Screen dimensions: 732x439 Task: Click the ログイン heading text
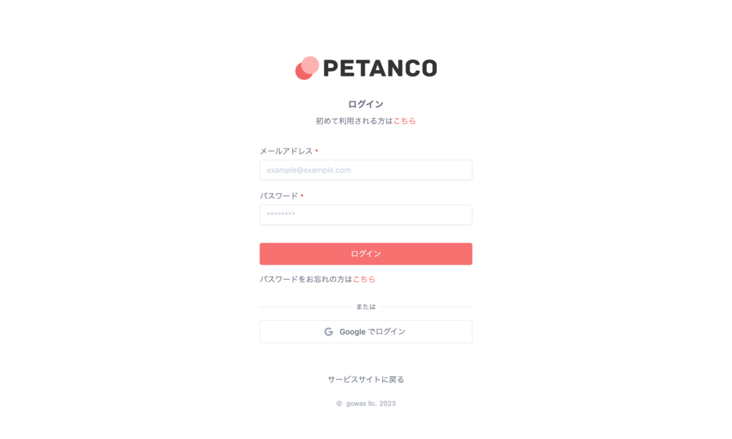(x=366, y=104)
